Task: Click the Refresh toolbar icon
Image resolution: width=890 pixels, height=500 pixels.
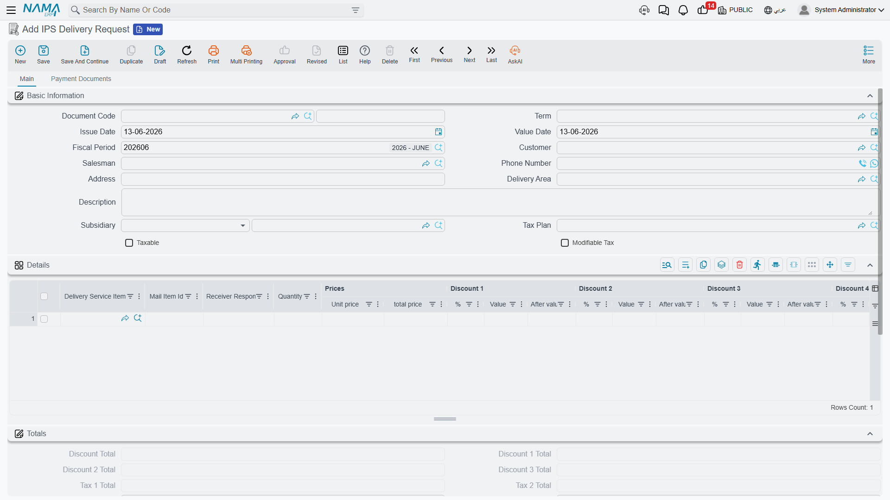Action: 187,54
